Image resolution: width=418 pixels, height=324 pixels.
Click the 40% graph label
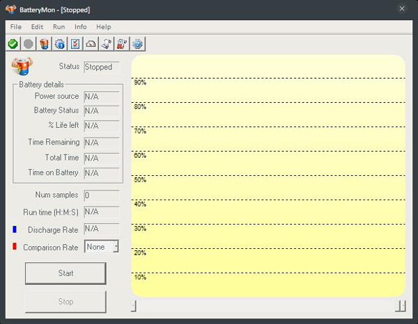pyautogui.click(x=140, y=204)
